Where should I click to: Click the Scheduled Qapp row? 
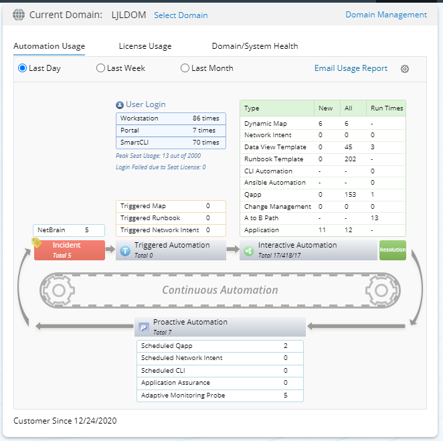[220, 346]
